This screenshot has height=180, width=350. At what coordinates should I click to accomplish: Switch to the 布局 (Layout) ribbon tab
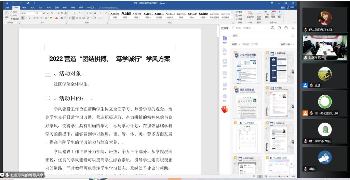tap(49, 8)
